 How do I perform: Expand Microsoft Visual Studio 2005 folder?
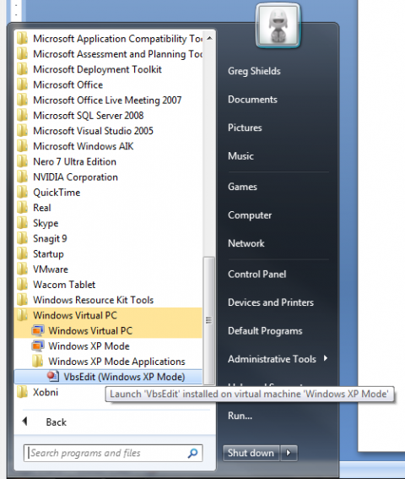click(108, 131)
